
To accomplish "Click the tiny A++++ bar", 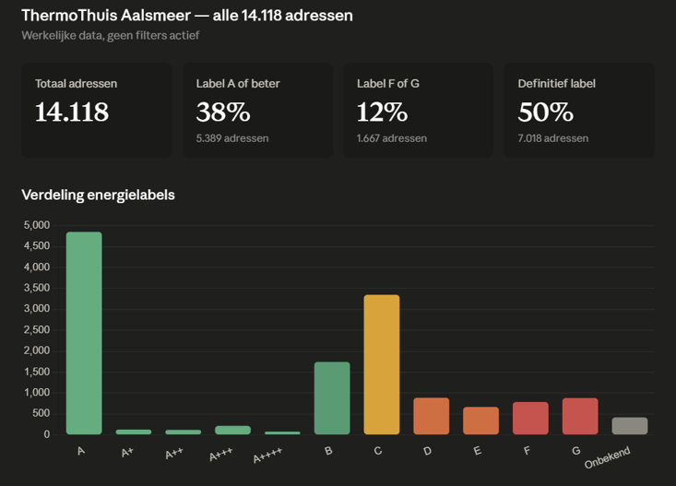I will 282,433.
